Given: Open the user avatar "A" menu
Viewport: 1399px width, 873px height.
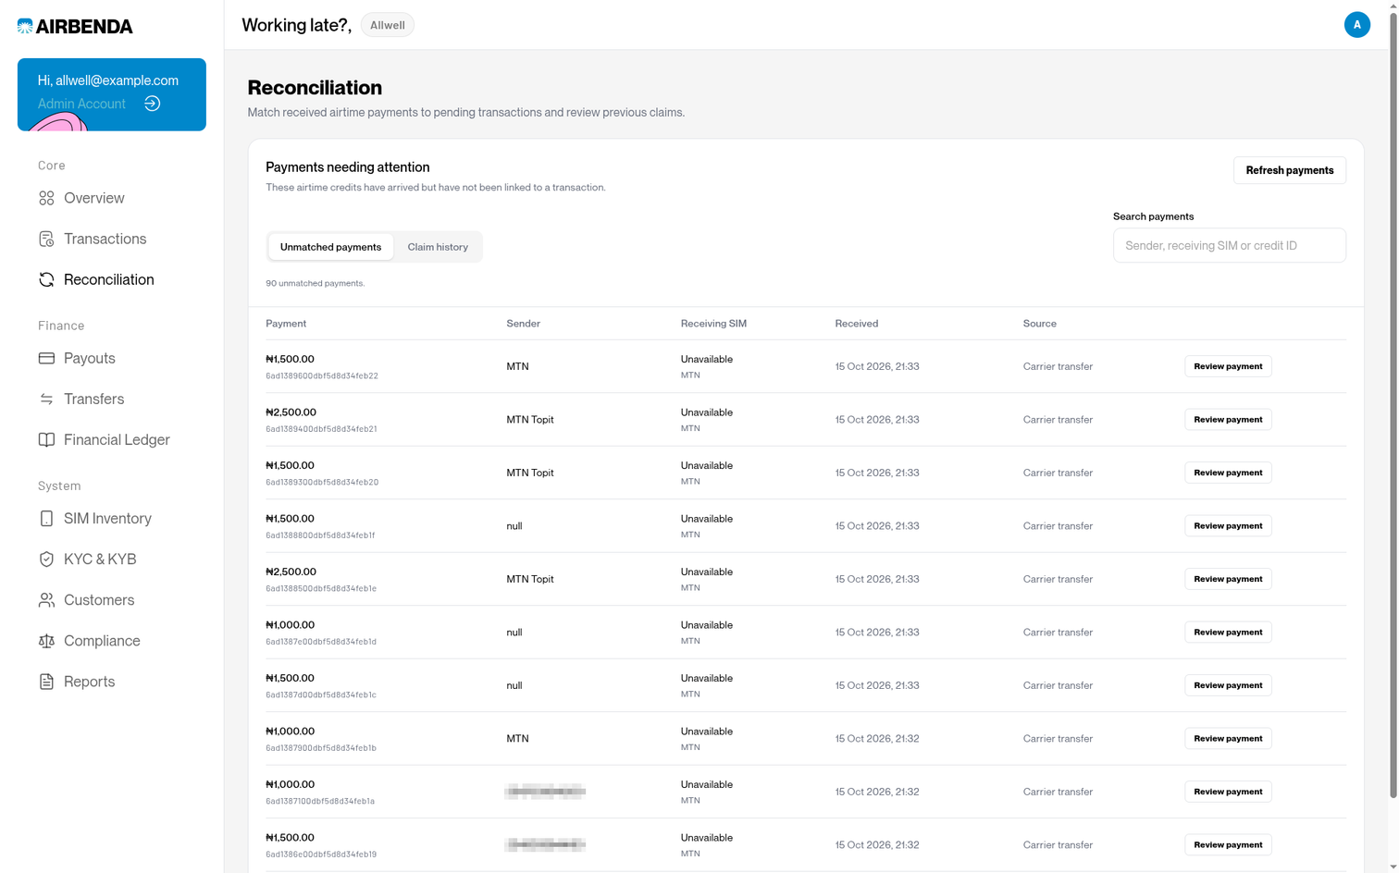Looking at the screenshot, I should click(1356, 25).
